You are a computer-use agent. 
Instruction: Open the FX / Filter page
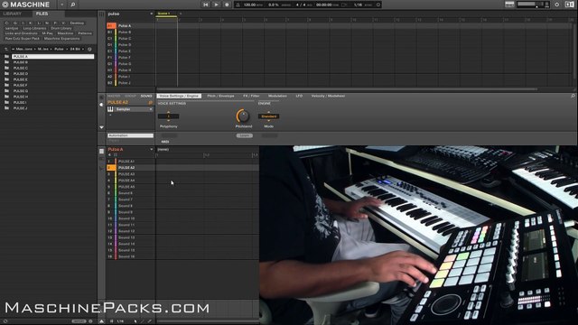(251, 96)
